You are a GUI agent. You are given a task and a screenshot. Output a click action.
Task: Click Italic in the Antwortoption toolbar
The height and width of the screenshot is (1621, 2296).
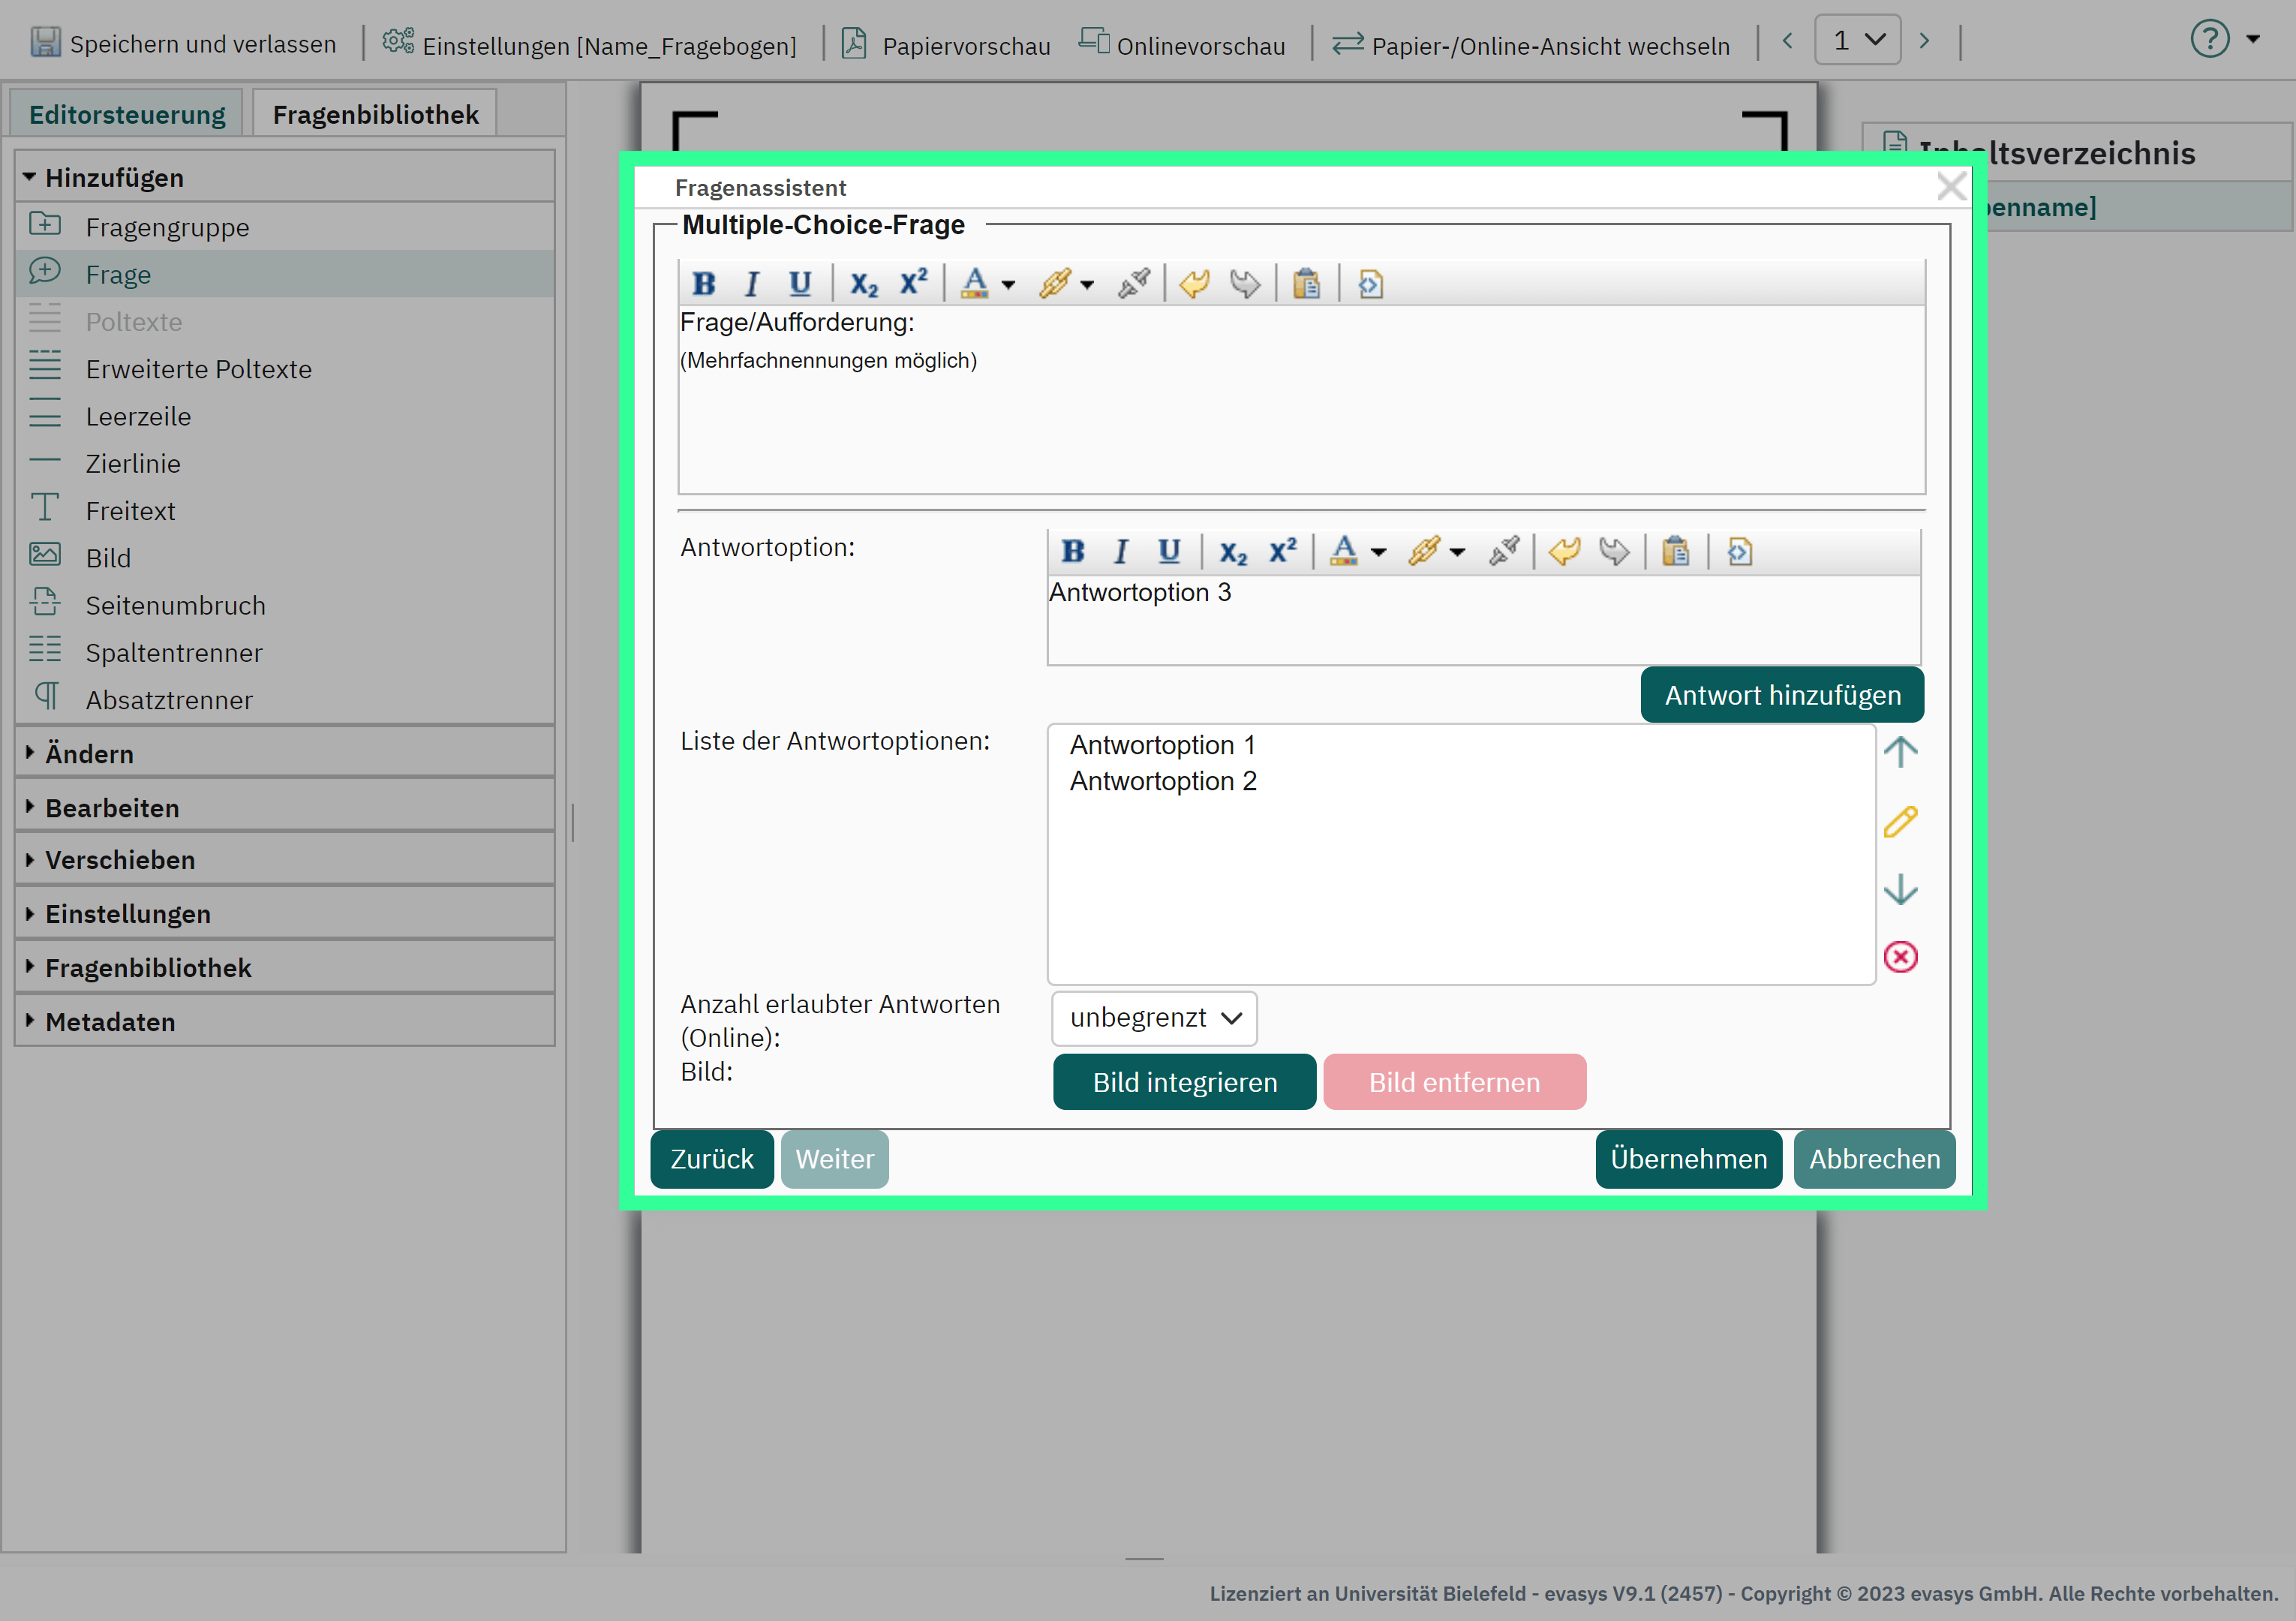(1121, 551)
